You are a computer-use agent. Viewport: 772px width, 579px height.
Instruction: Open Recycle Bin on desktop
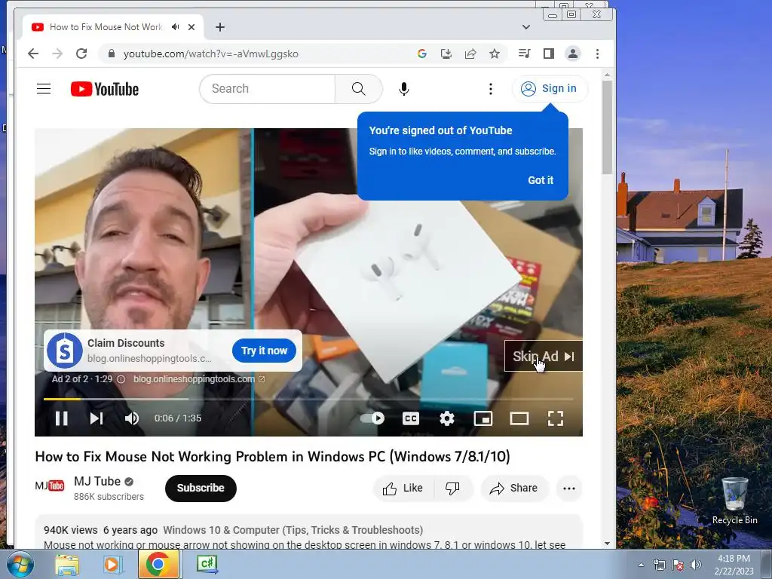click(734, 501)
